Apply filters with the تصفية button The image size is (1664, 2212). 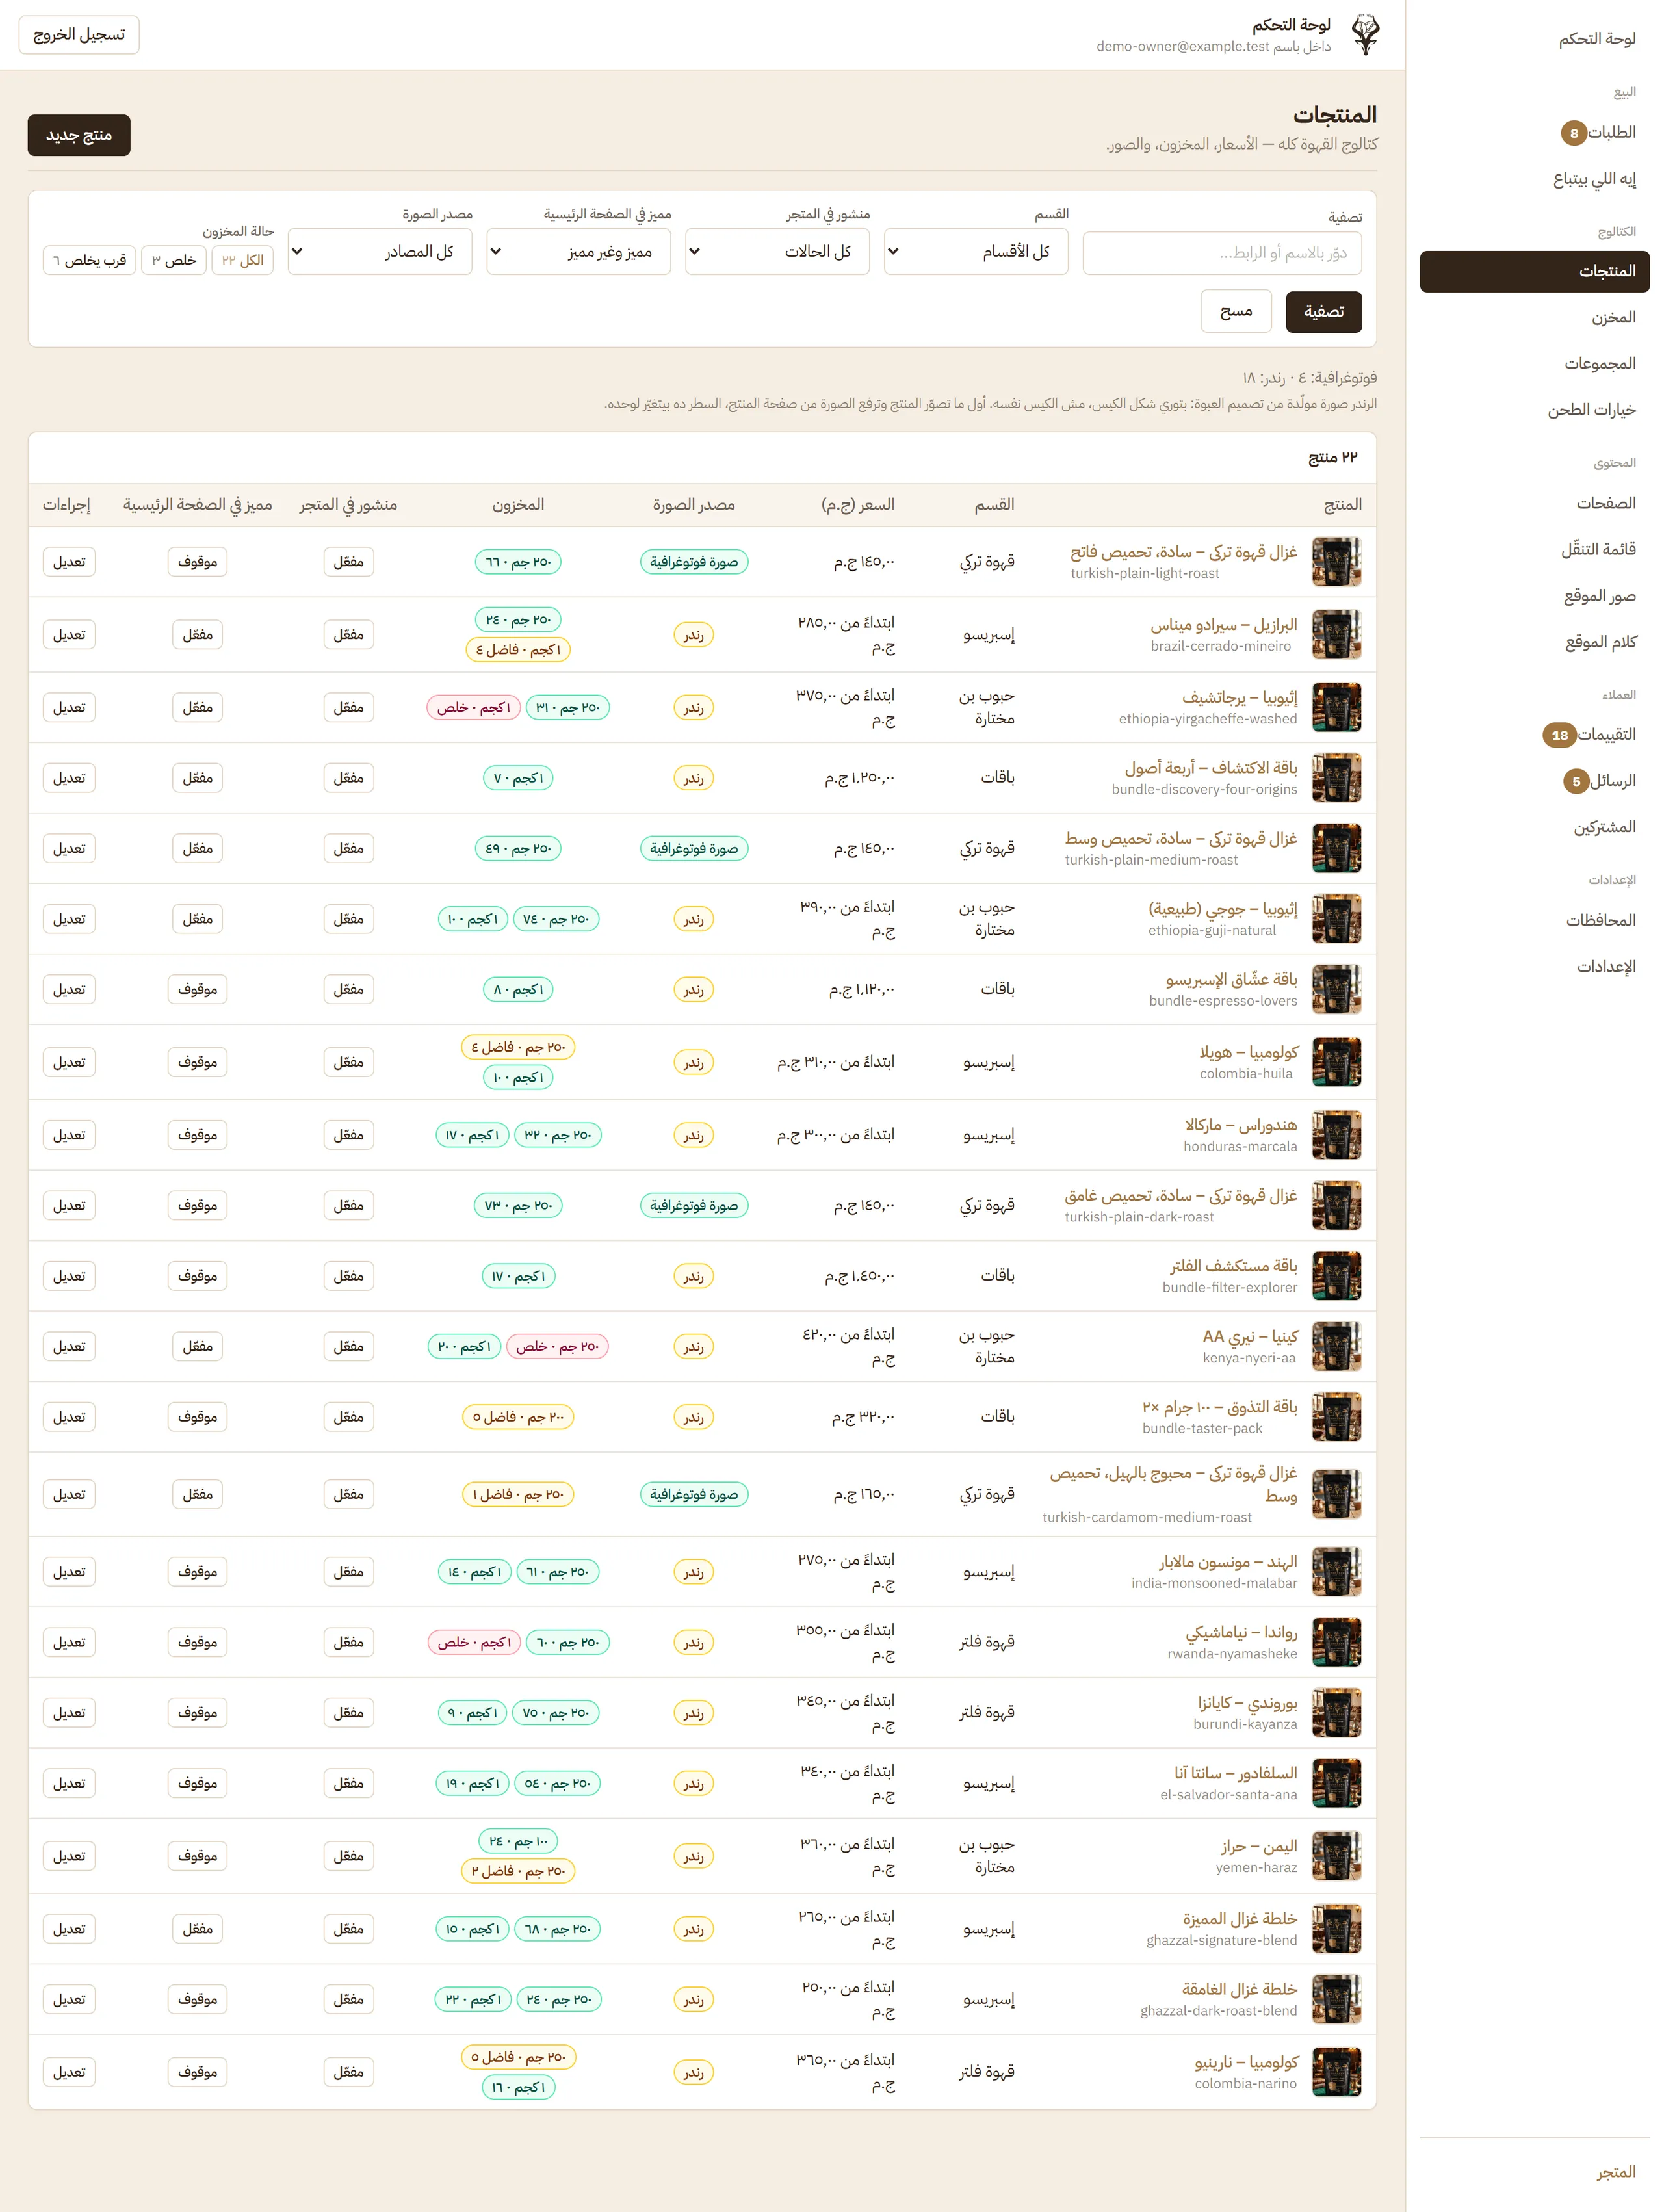coord(1323,311)
